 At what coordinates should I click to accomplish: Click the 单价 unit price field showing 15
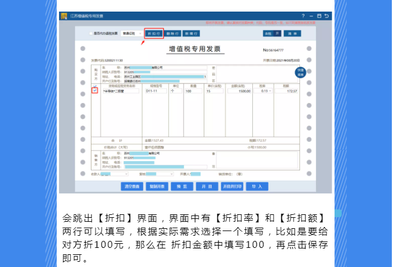point(214,92)
